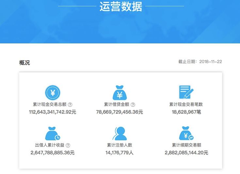Select the value 112,643,341,742.92元

point(53,112)
